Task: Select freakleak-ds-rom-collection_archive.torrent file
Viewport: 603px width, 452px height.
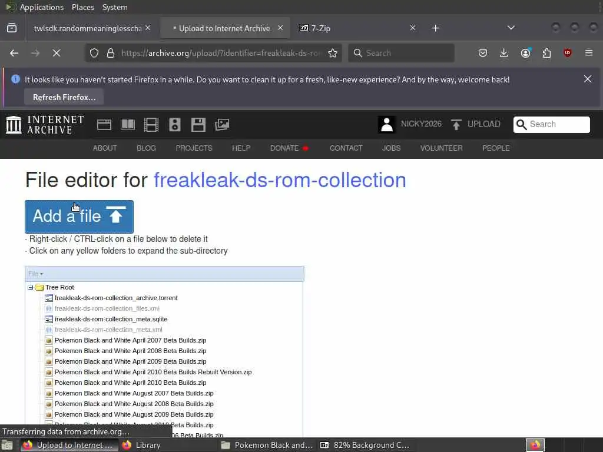Action: click(x=116, y=298)
